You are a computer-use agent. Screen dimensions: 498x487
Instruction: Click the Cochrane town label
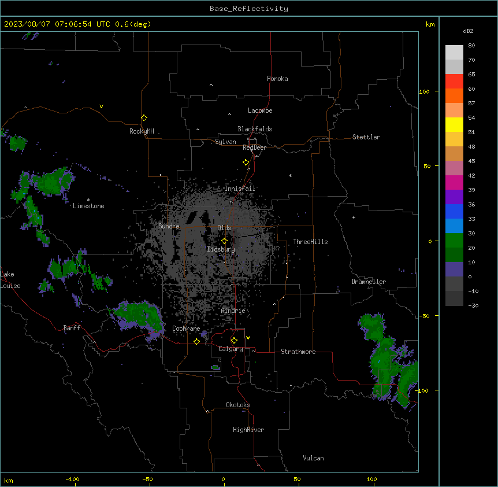click(x=186, y=329)
